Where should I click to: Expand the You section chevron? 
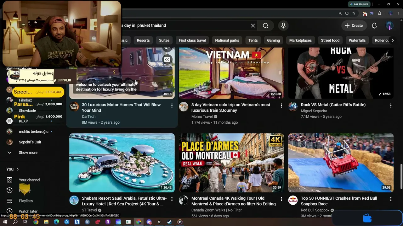tap(18, 169)
